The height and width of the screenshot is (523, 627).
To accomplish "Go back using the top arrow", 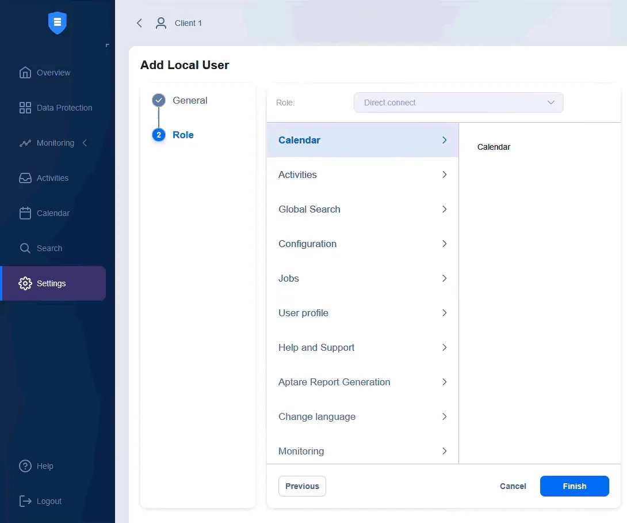I will pyautogui.click(x=139, y=23).
